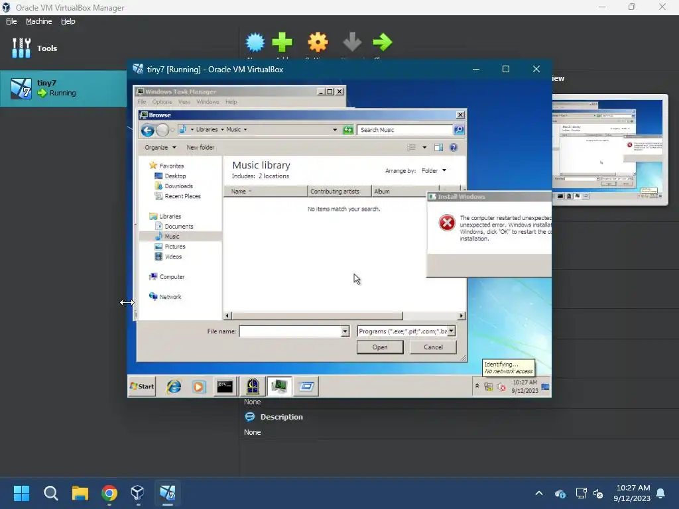
Task: Click the Back arrow in Browse dialog
Action: [x=148, y=130]
